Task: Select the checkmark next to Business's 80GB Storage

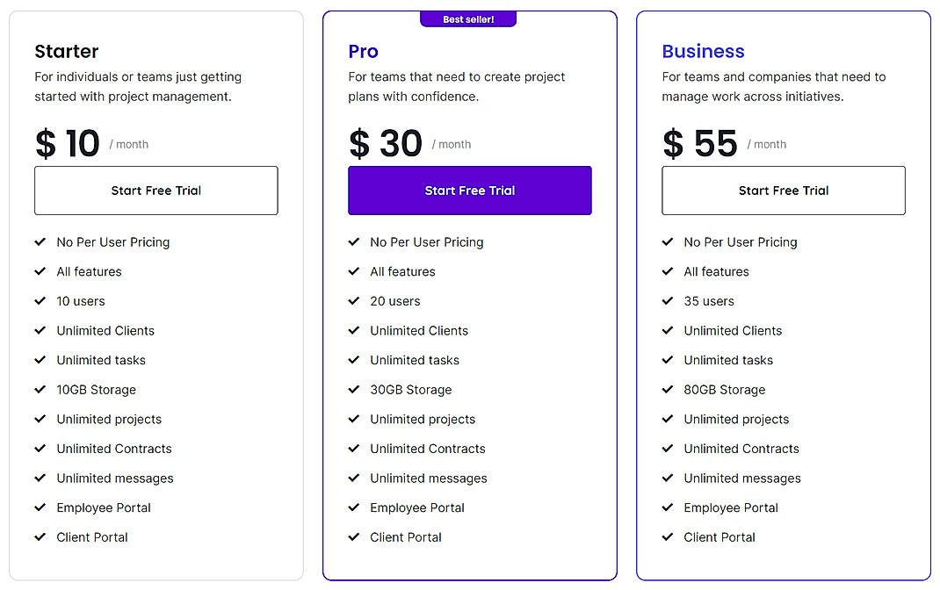Action: click(668, 389)
